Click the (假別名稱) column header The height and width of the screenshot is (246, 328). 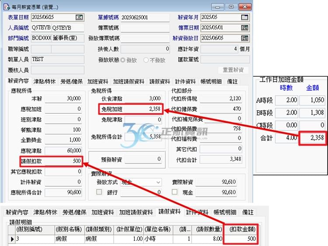tap(69, 229)
